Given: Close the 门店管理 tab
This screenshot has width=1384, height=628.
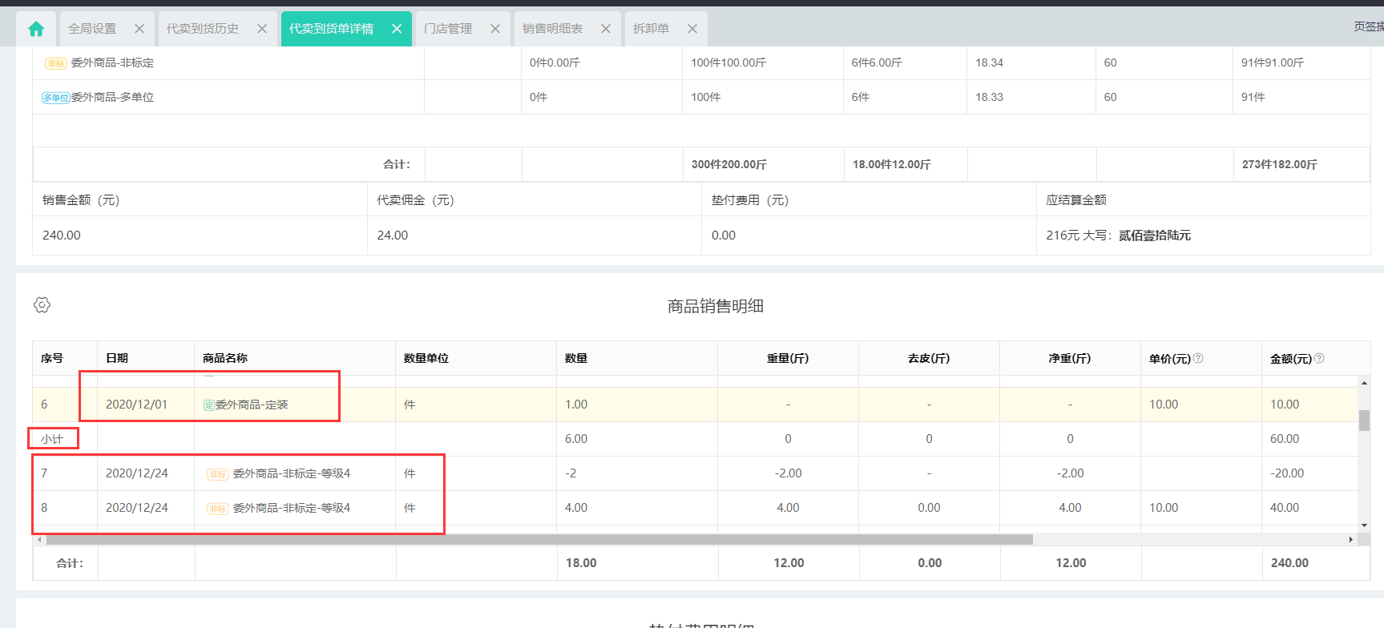Looking at the screenshot, I should click(x=495, y=29).
